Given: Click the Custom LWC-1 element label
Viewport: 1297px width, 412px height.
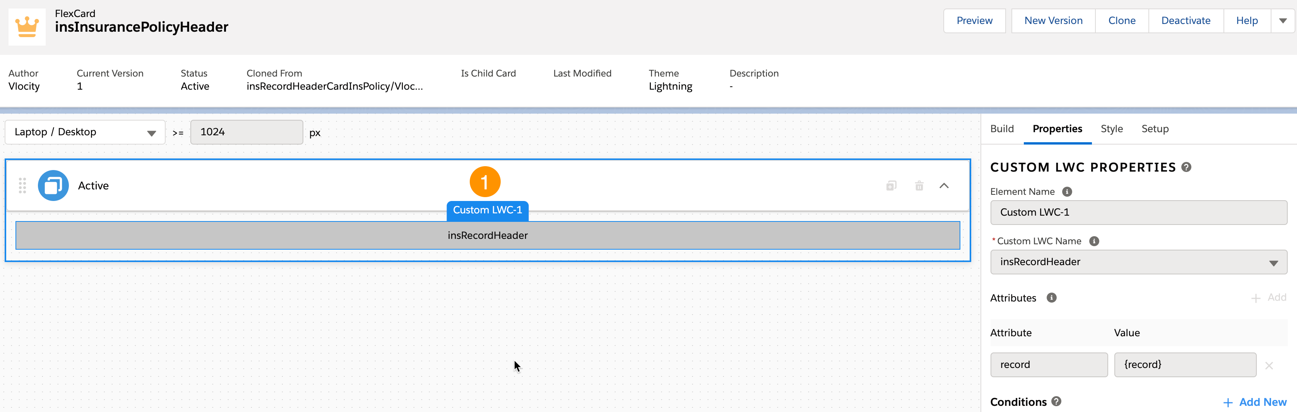Looking at the screenshot, I should [488, 210].
